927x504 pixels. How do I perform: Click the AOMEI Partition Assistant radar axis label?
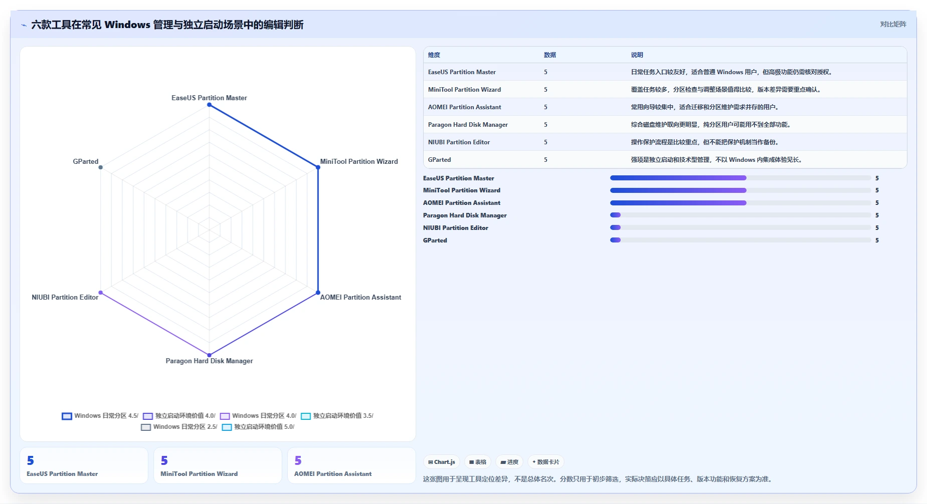(360, 297)
